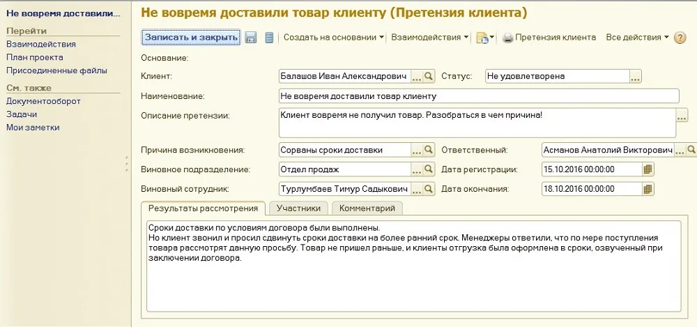697x327 pixels.
Task: Click ellipsis button of Статус field
Action: [x=636, y=77]
